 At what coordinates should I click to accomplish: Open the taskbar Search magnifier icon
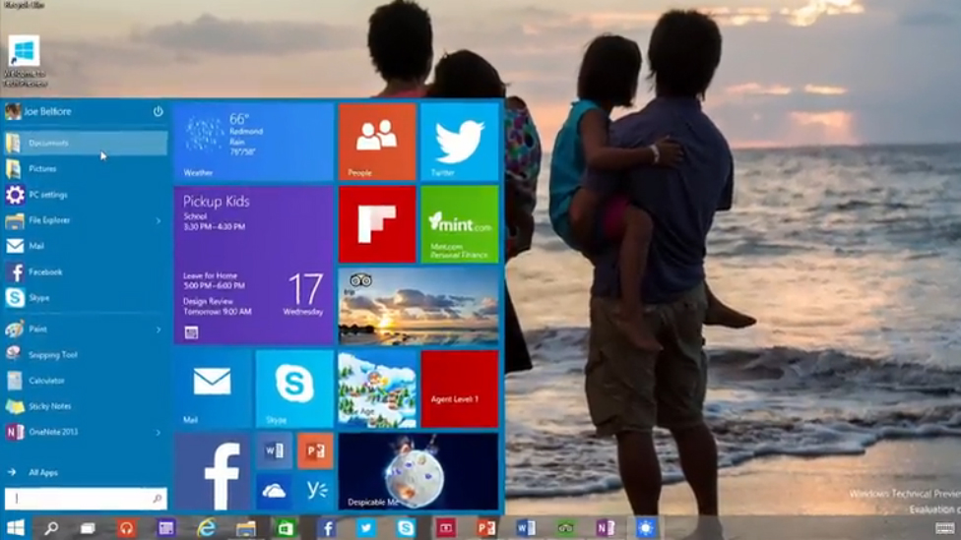point(51,528)
